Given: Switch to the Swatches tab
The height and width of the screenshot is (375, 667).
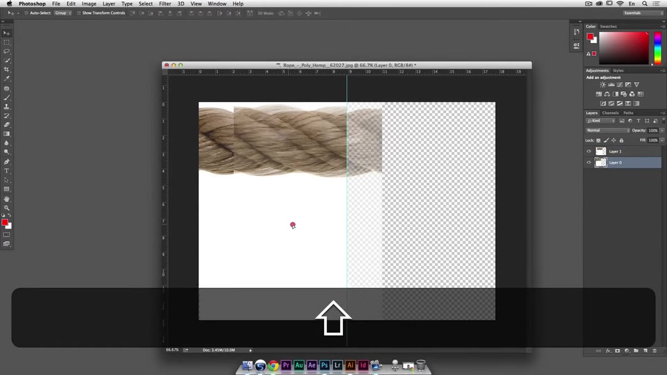Looking at the screenshot, I should (608, 26).
